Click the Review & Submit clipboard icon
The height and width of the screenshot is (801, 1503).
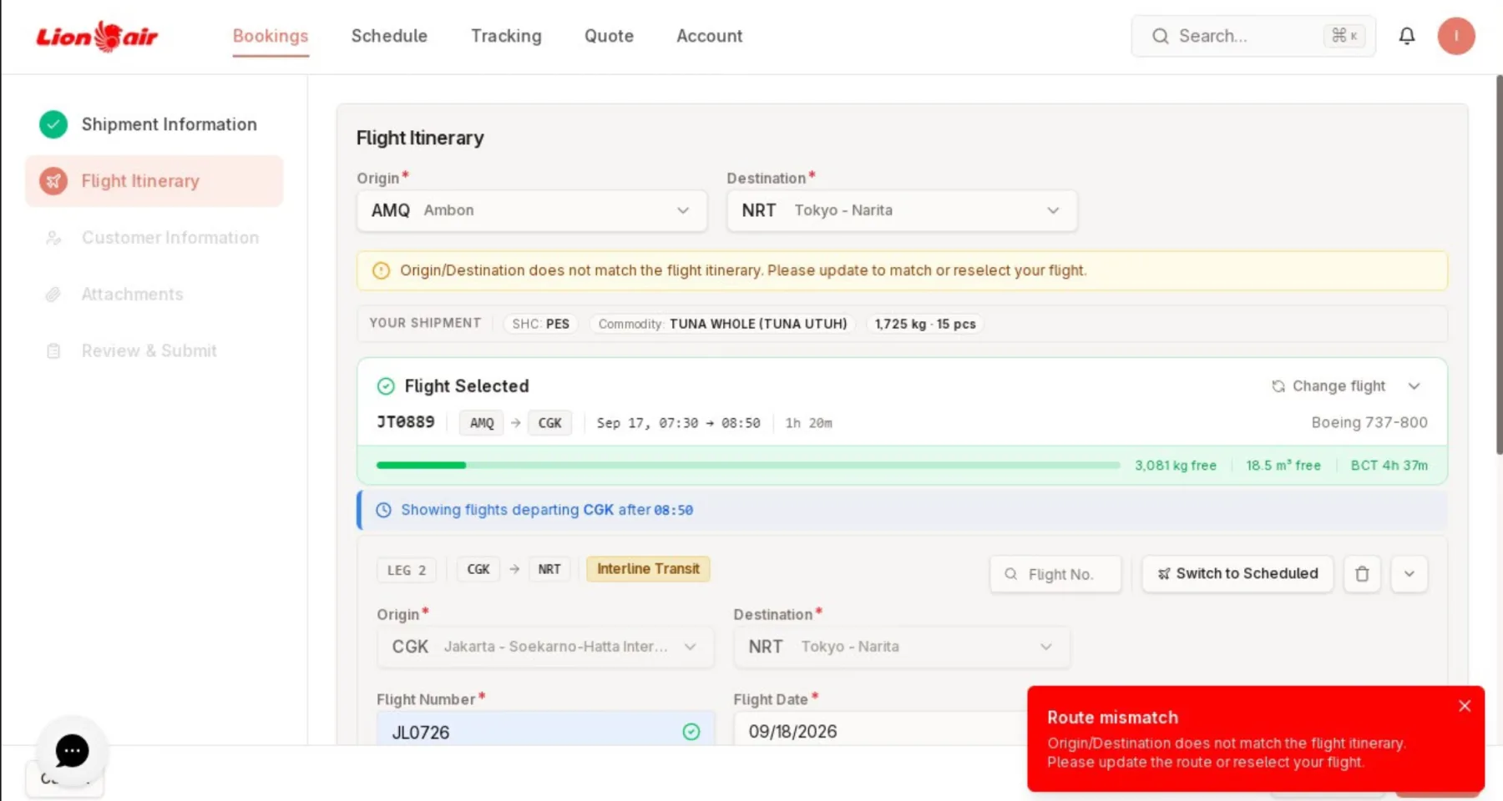(53, 351)
